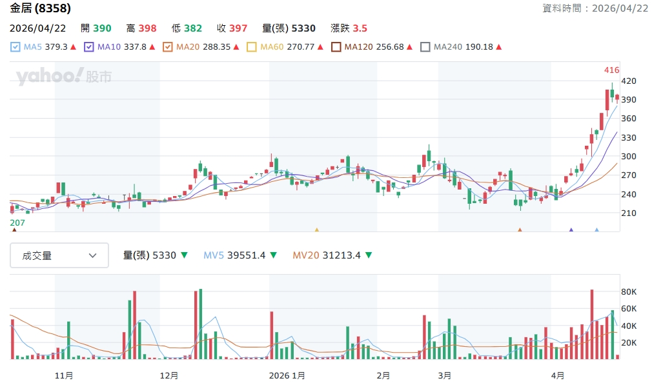This screenshot has height=383, width=652.
Task: Uncheck the MA5 moving average checkbox
Action: 15,47
